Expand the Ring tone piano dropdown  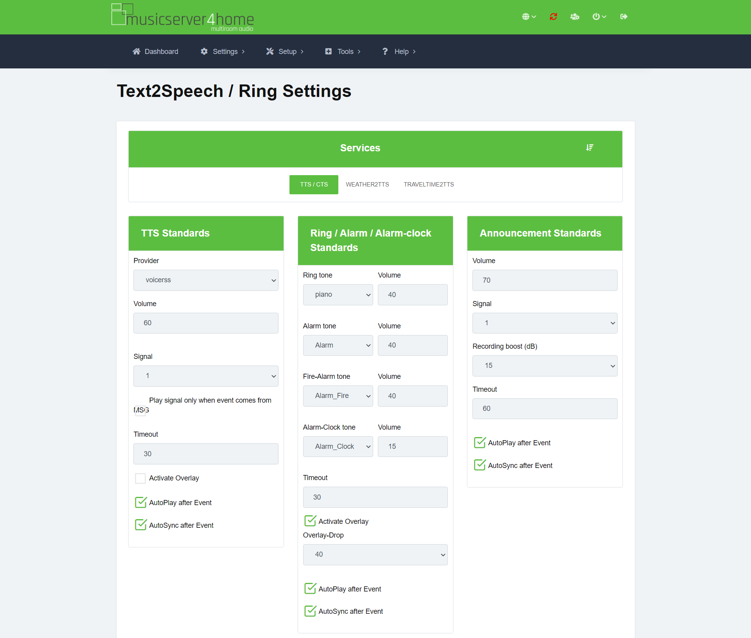tap(338, 295)
